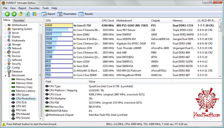Click the Refresh toolbar icon
This screenshot has height=128, width=224.
pos(28,14)
